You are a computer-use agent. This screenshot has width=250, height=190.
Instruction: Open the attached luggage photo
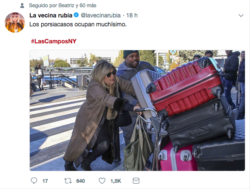click(x=137, y=111)
